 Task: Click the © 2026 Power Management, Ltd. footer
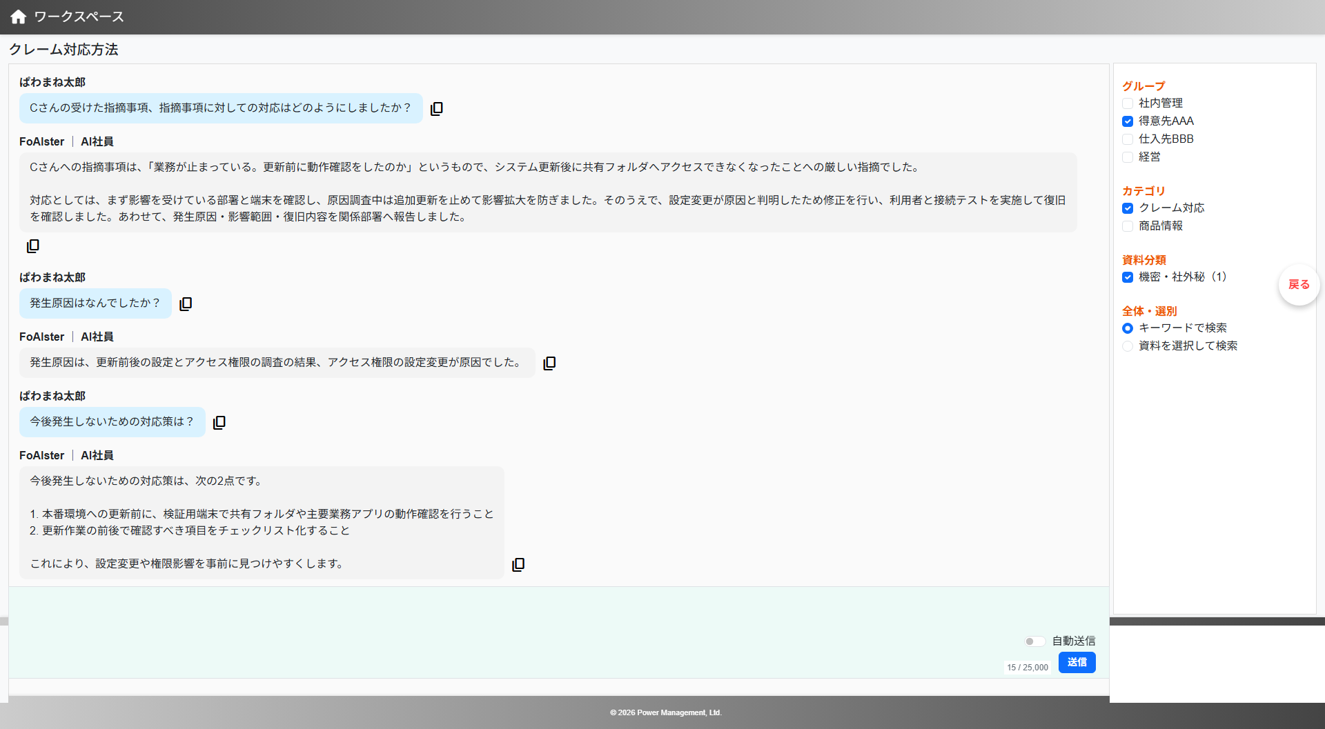coord(666,712)
